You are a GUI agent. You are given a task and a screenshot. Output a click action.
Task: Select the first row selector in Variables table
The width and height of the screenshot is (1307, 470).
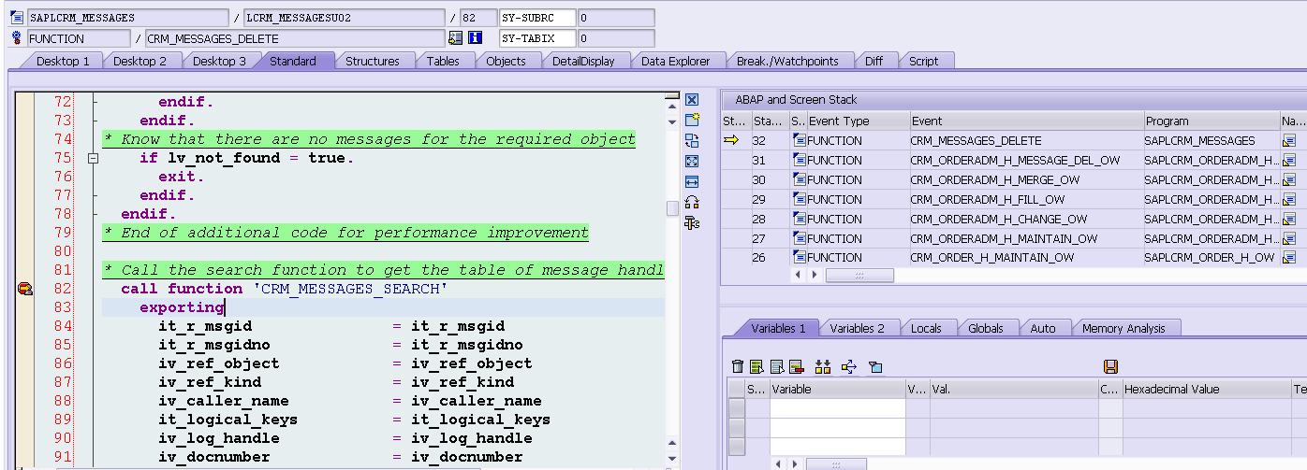737,408
